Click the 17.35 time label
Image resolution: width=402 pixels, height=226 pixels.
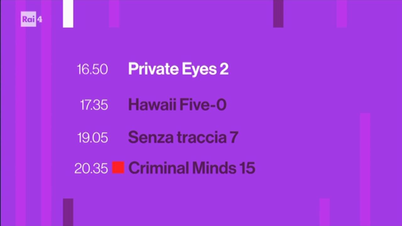click(94, 105)
